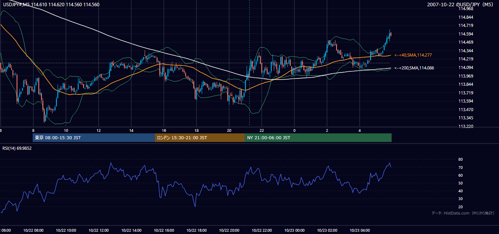Click price axis value 114.344
The width and height of the screenshot is (499, 234).
(466, 51)
